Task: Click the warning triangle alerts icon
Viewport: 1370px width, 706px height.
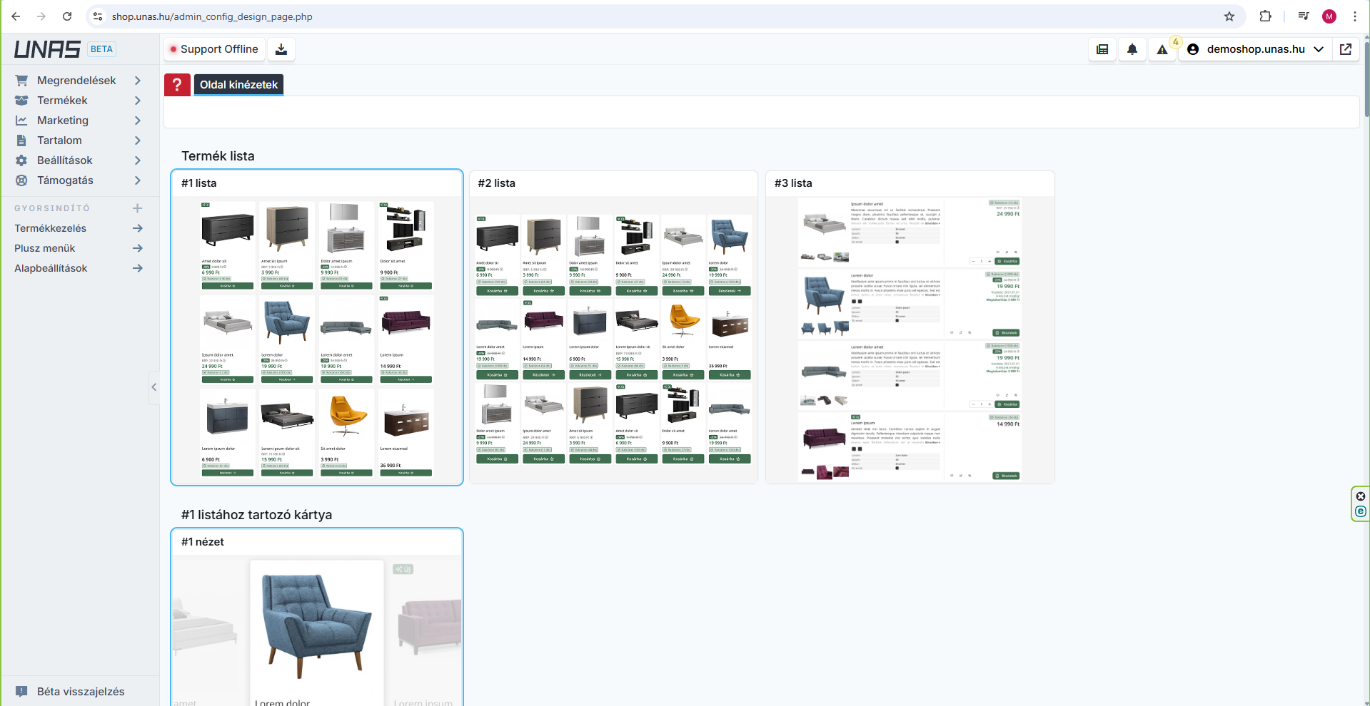Action: click(x=1162, y=49)
